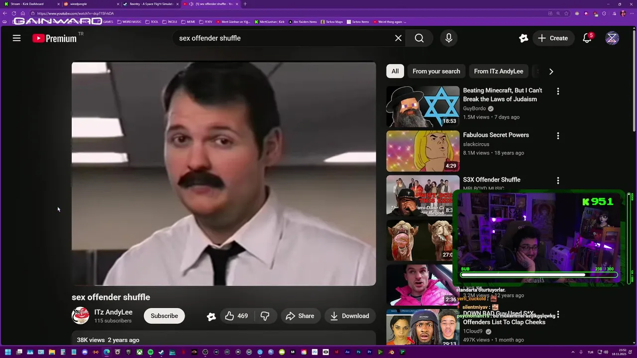This screenshot has width=637, height=358.
Task: Open the sparkle Ask icon beside Create
Action: pos(524,38)
